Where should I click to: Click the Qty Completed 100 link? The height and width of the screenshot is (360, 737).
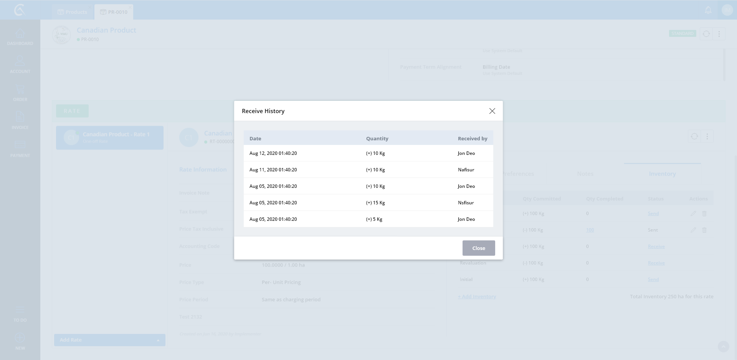point(590,230)
